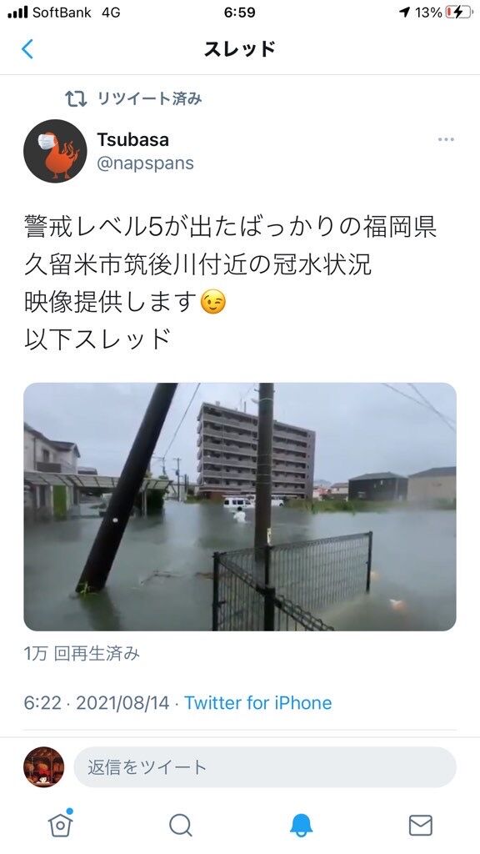The image size is (480, 854).
Task: Open the Tsubasa display name
Action: (x=132, y=139)
